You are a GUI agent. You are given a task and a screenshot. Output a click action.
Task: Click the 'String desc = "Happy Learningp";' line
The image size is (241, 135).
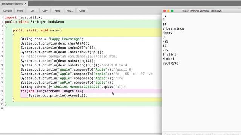click(x=52, y=39)
